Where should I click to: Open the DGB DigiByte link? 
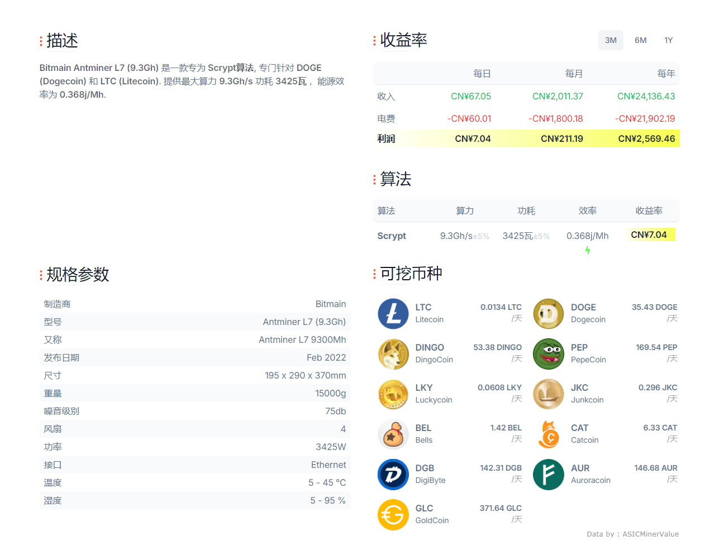tap(430, 474)
